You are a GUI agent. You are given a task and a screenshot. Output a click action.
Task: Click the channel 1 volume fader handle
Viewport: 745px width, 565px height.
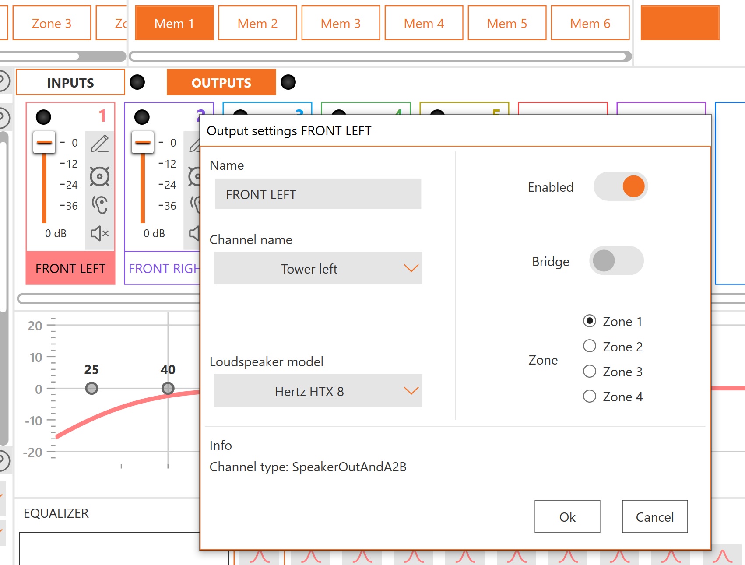[44, 143]
